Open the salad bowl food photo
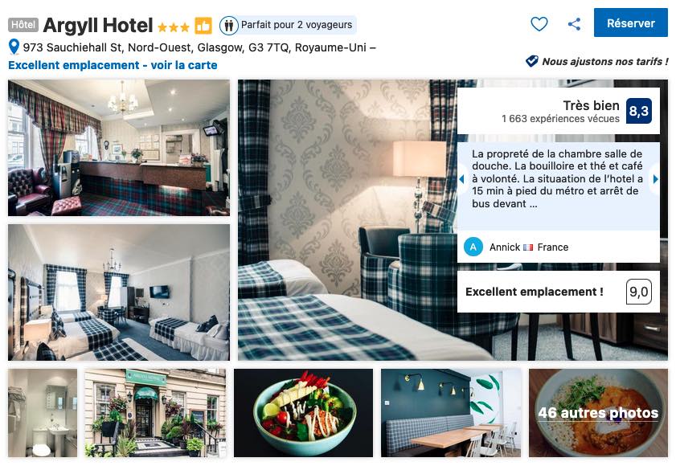This screenshot has width=676, height=466. 303,412
